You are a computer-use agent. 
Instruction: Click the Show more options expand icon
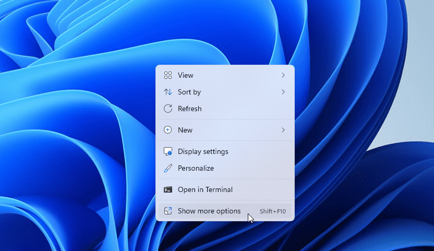168,211
